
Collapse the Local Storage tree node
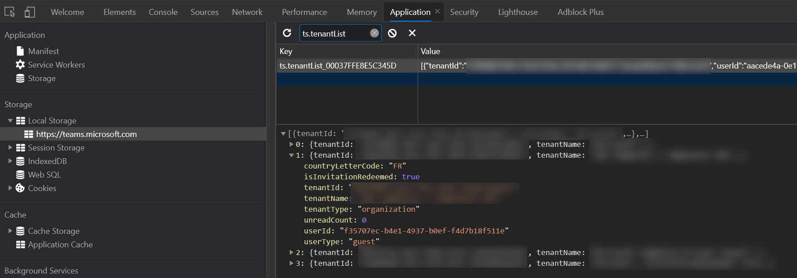[x=10, y=120]
